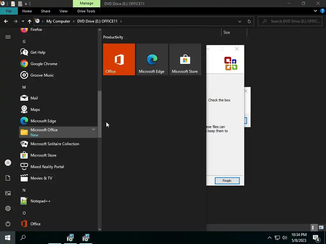Open first setup installer taskbar icon

(70, 238)
